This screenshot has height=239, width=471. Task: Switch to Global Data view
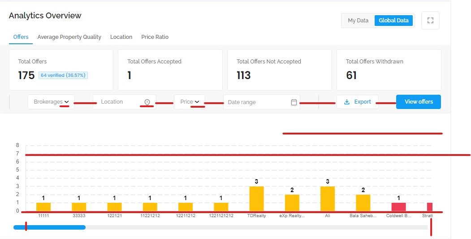click(x=393, y=21)
